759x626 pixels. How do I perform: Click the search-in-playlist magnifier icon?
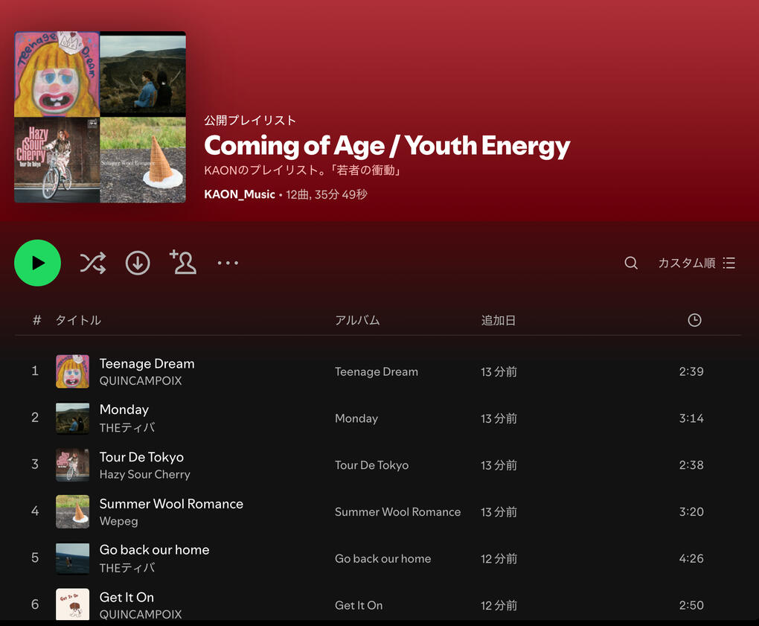coord(631,263)
